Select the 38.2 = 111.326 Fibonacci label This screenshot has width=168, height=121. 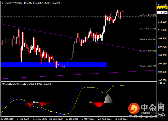click(x=148, y=29)
